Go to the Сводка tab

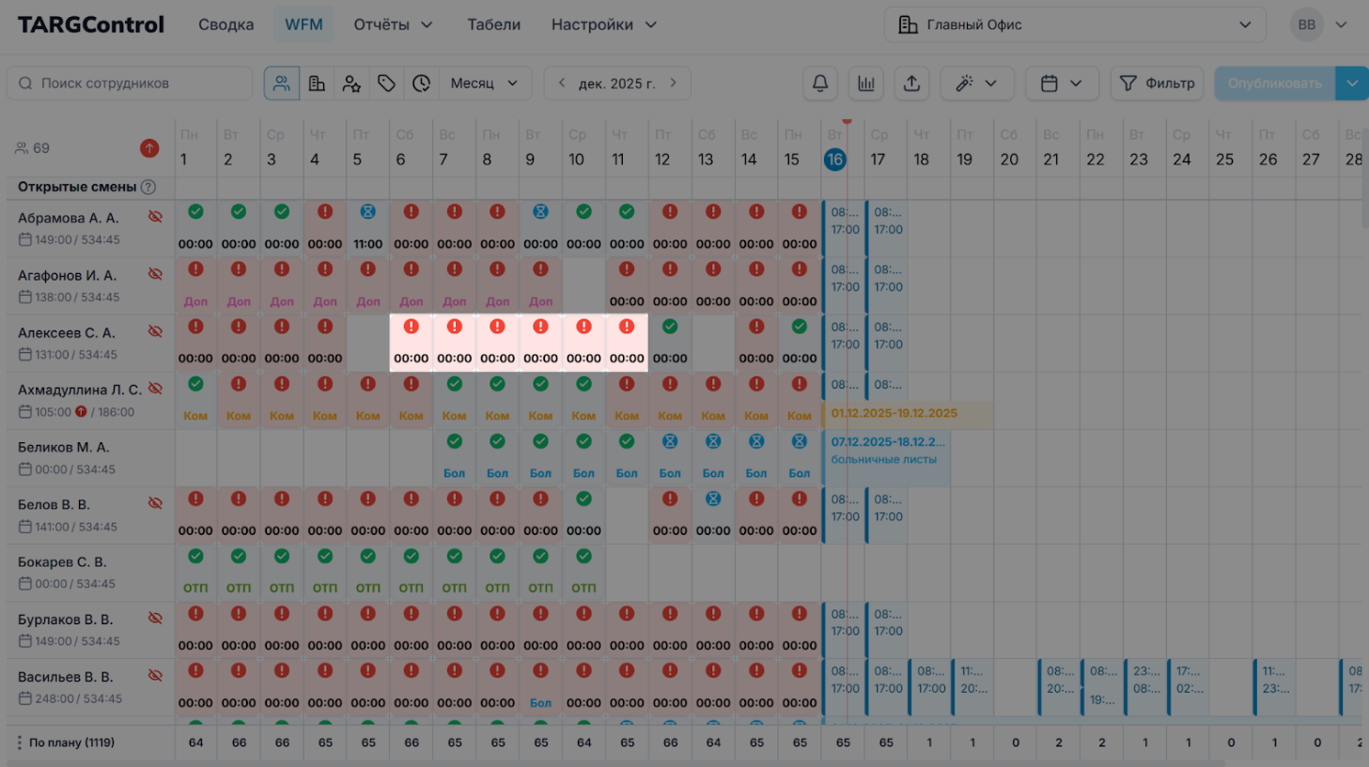click(x=226, y=24)
